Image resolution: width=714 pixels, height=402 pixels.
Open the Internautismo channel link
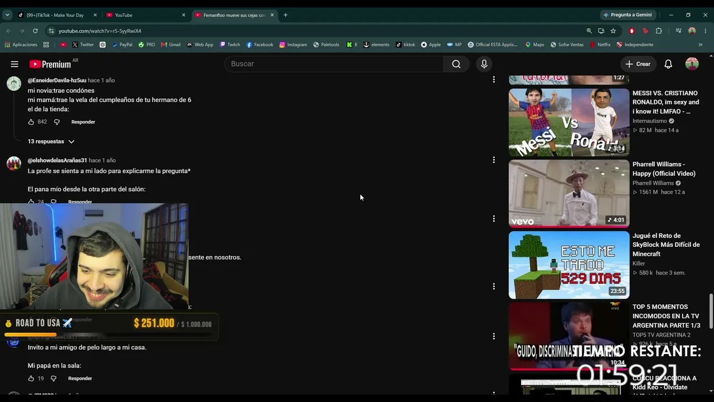pyautogui.click(x=649, y=121)
